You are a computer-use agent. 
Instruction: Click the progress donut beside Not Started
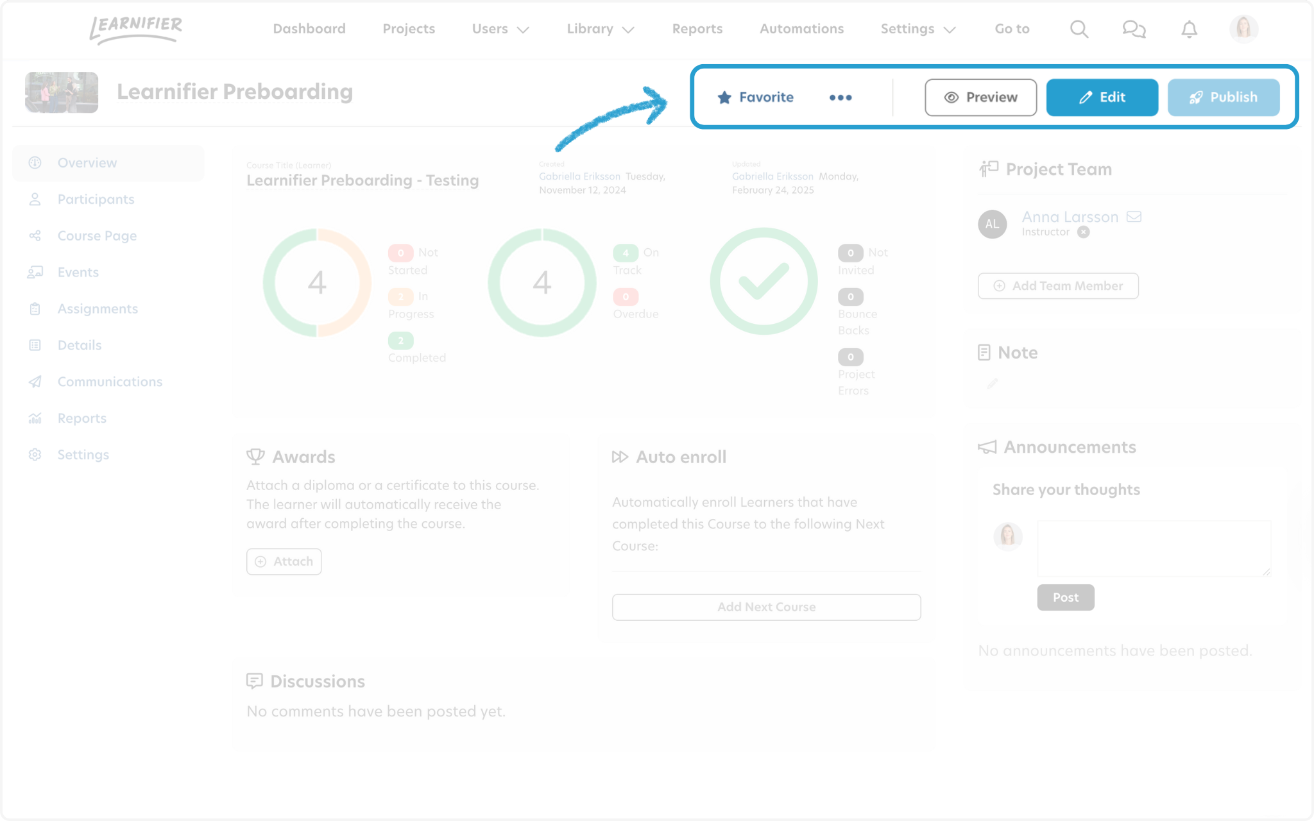click(317, 282)
